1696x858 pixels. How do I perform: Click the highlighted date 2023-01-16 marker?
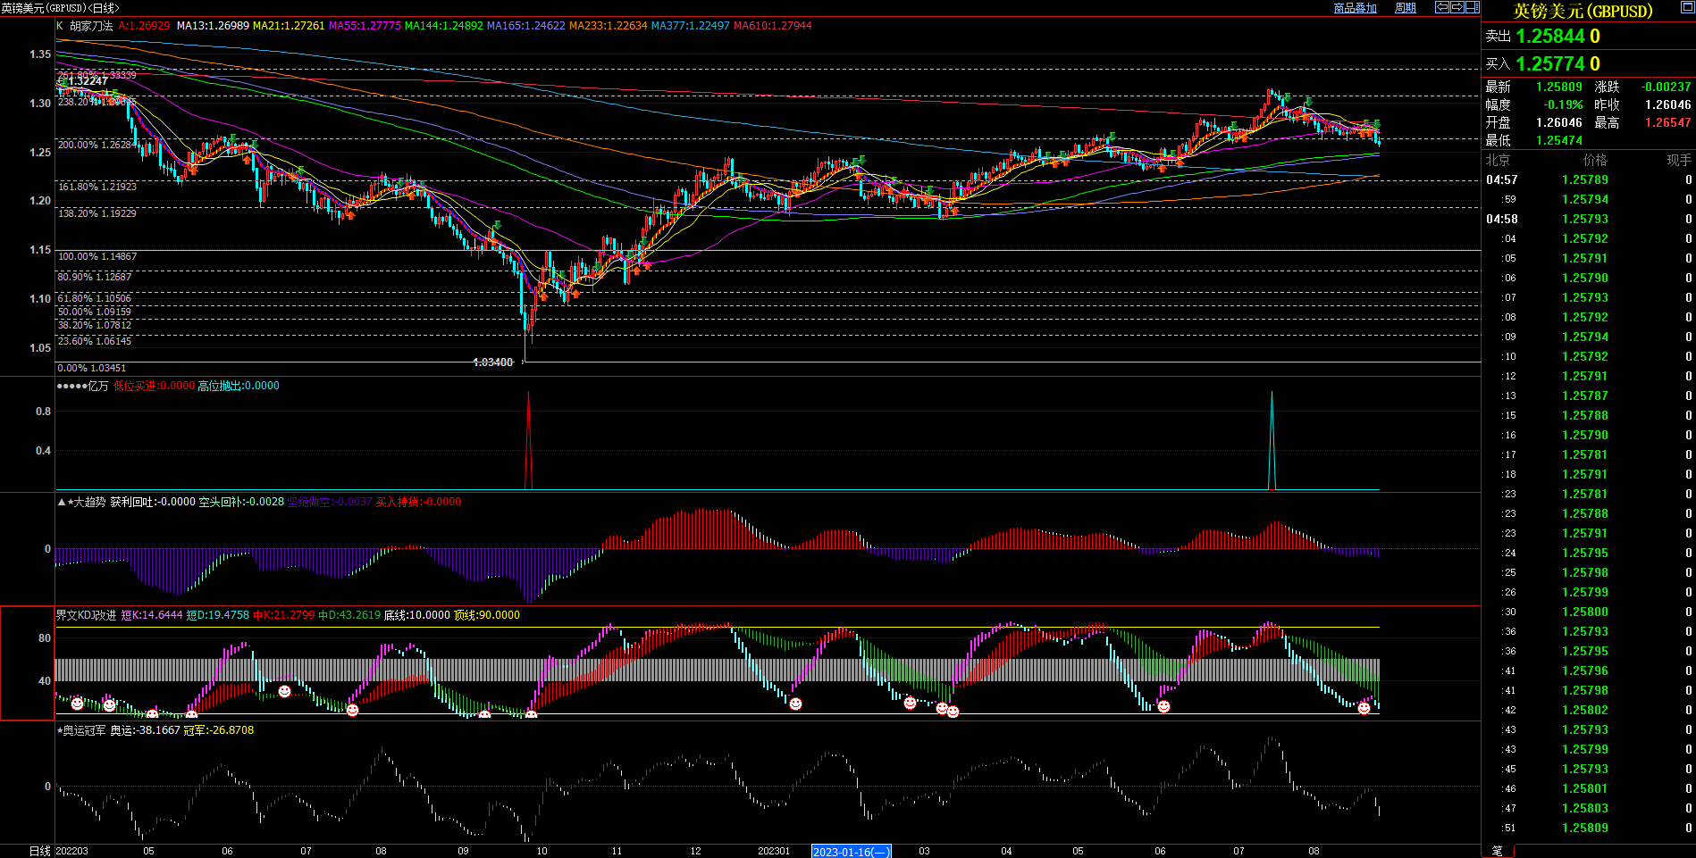pos(851,852)
